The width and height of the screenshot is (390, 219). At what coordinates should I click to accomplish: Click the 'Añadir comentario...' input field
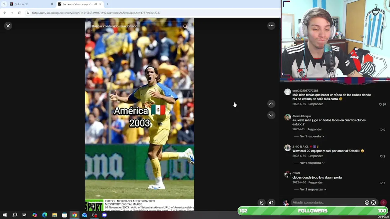[x=328, y=203]
